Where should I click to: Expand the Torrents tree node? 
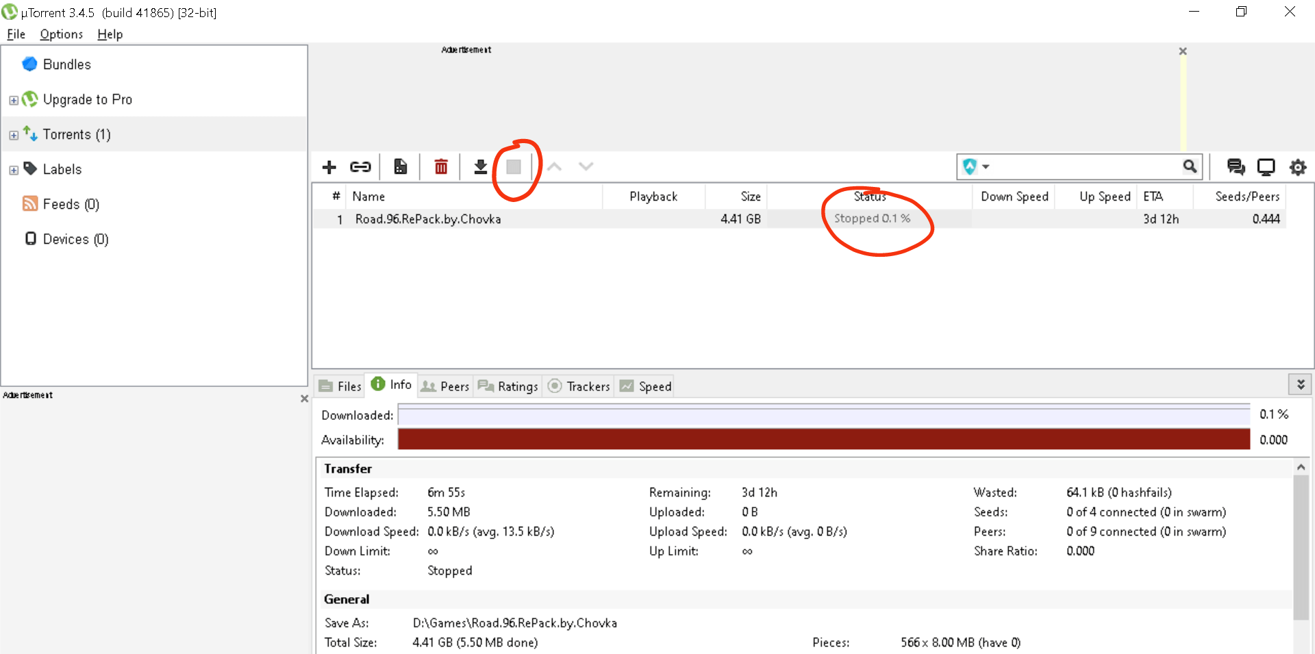tap(14, 136)
